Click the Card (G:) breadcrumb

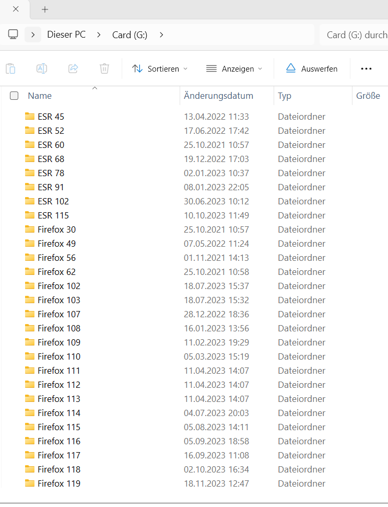point(130,34)
